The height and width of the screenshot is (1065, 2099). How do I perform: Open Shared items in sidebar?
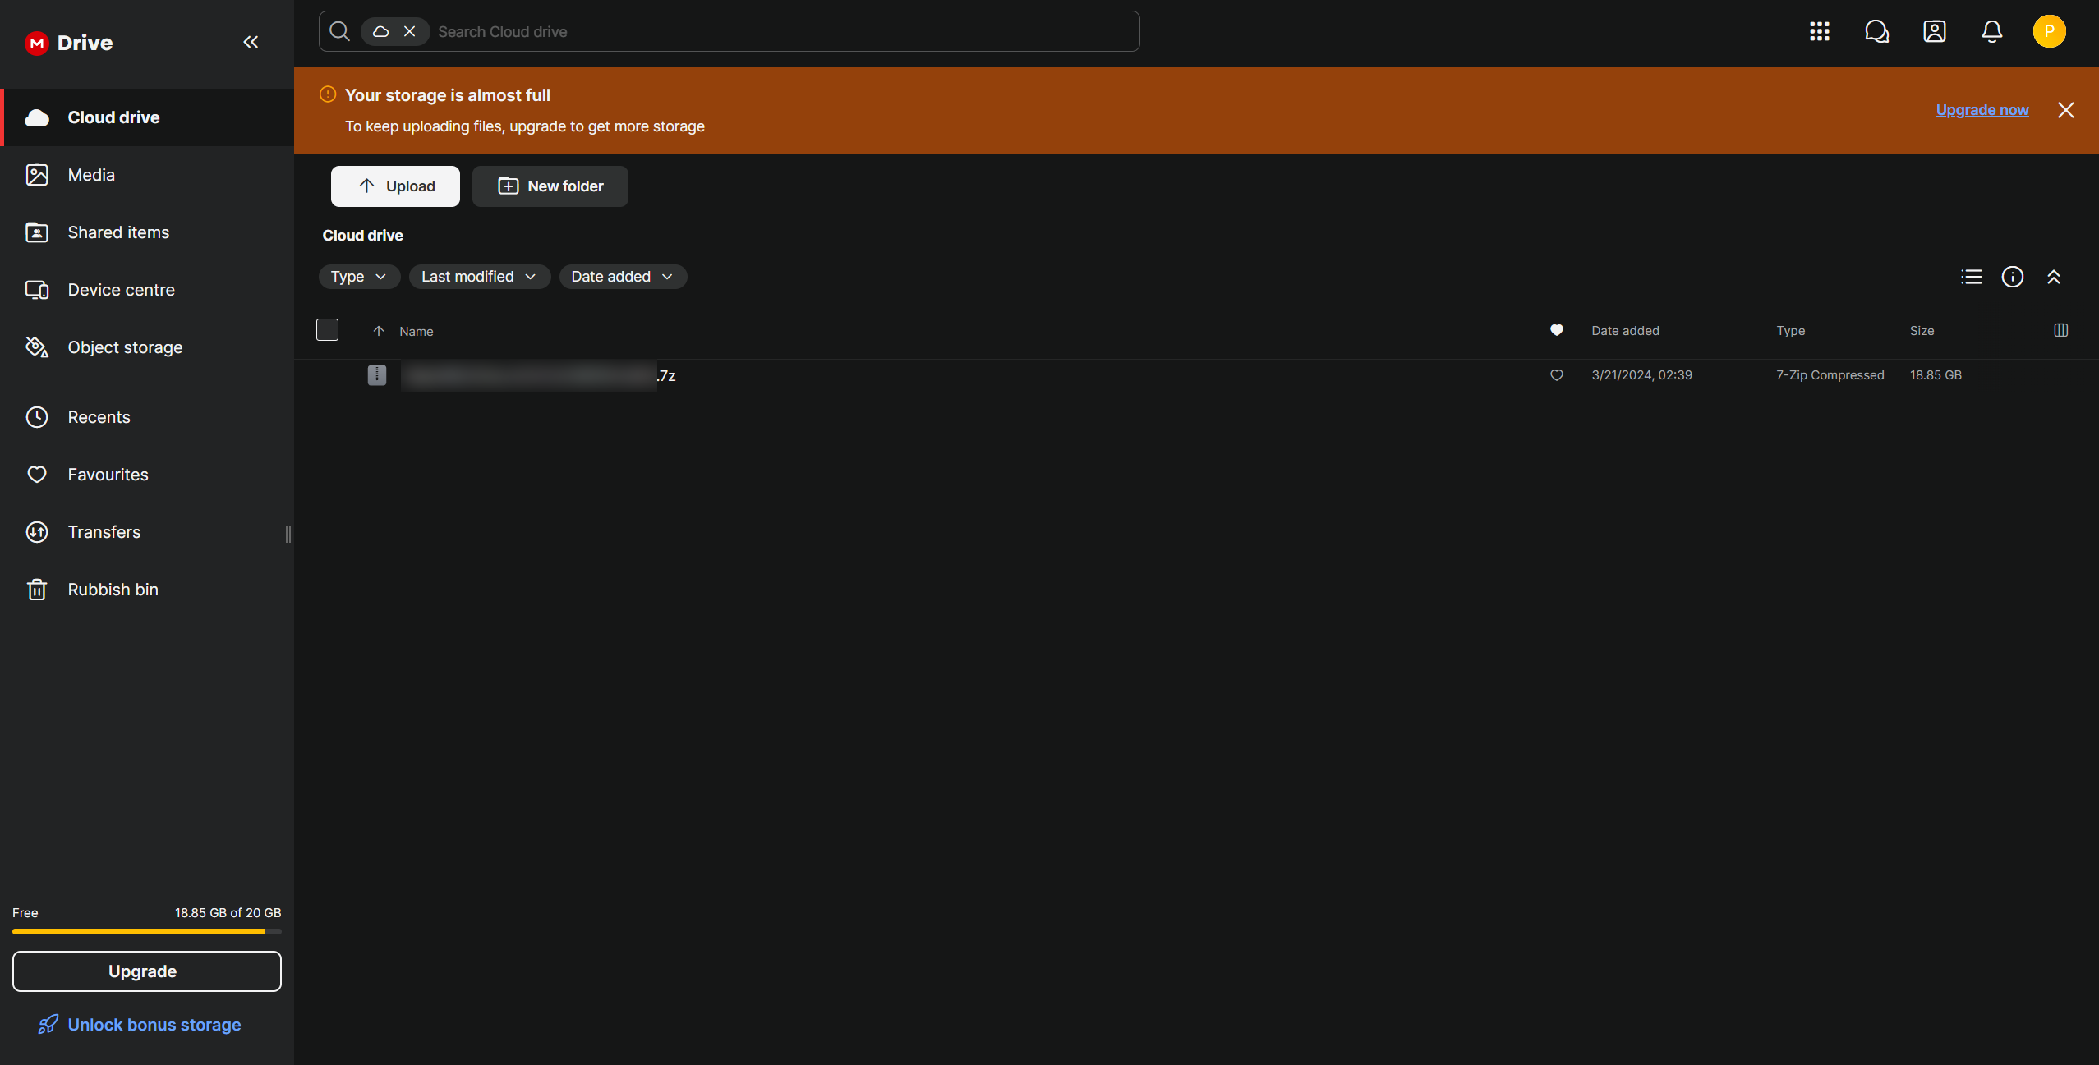118,232
